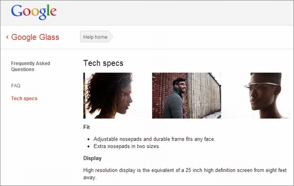294x186 pixels.
Task: Go to Help home
Action: pyautogui.click(x=96, y=37)
